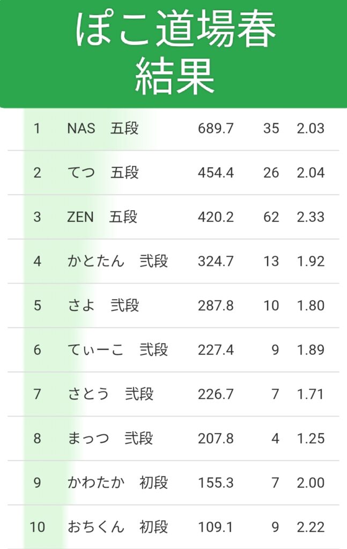Click the かとたん 弐段 player name
Image resolution: width=347 pixels, height=549 pixels.
click(117, 262)
